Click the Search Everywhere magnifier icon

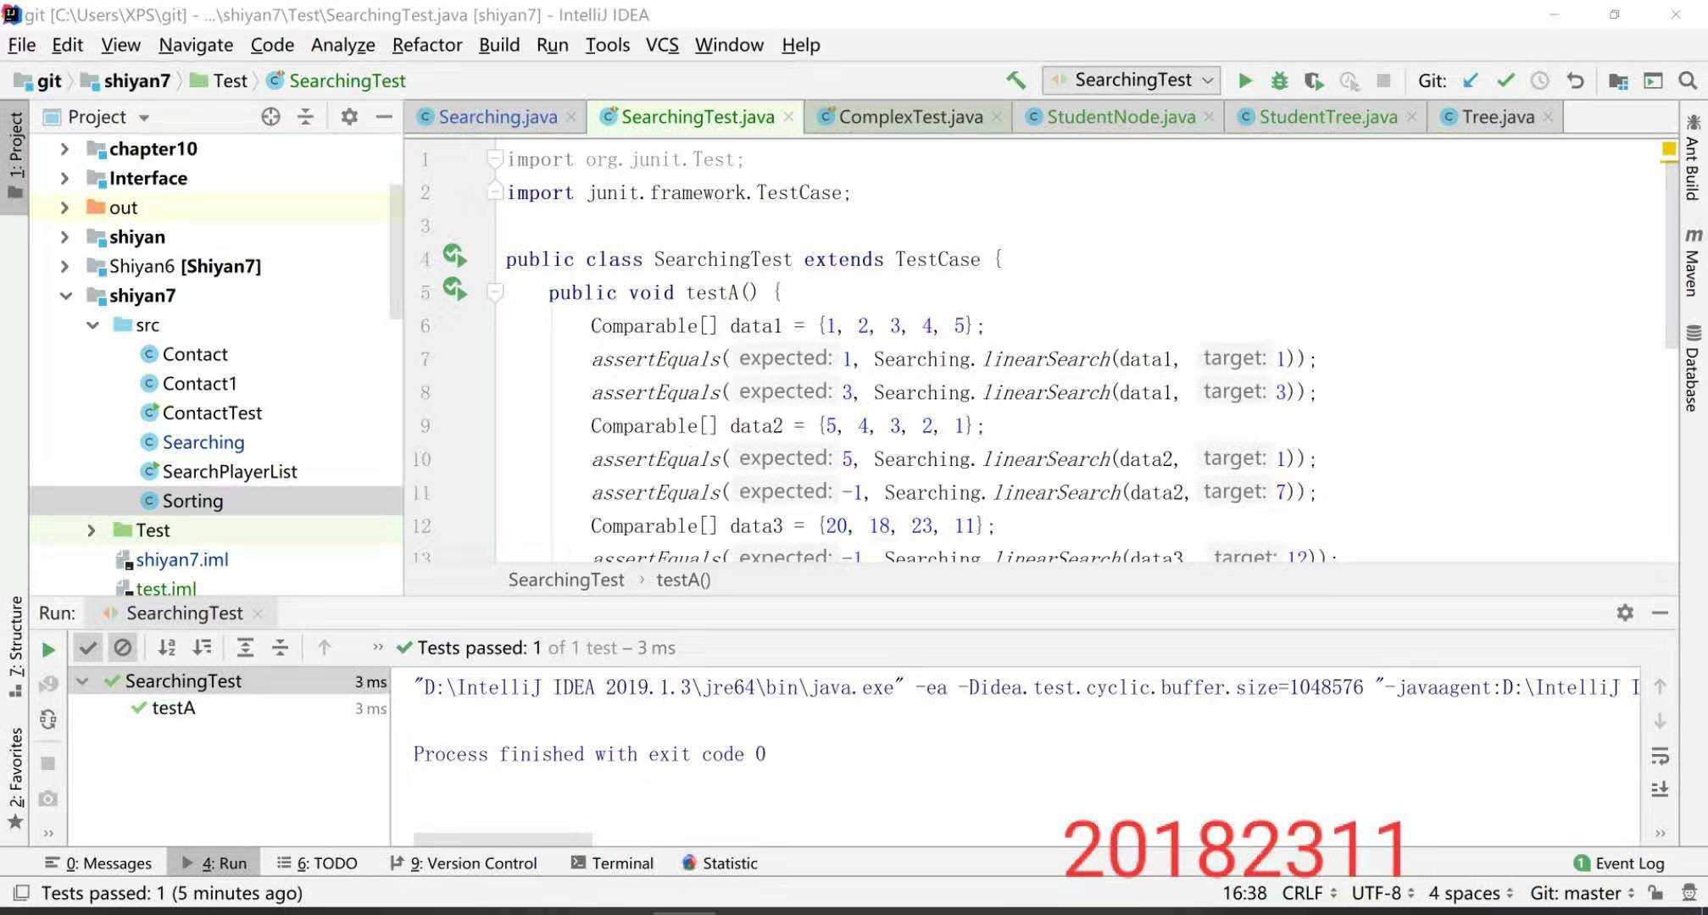[x=1688, y=80]
